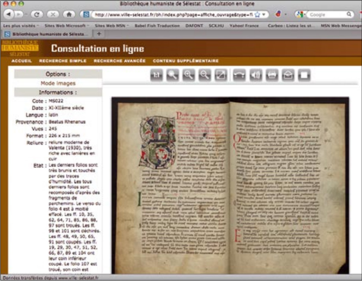Click the Vues value '245'
The height and width of the screenshot is (281, 362).
click(53, 129)
